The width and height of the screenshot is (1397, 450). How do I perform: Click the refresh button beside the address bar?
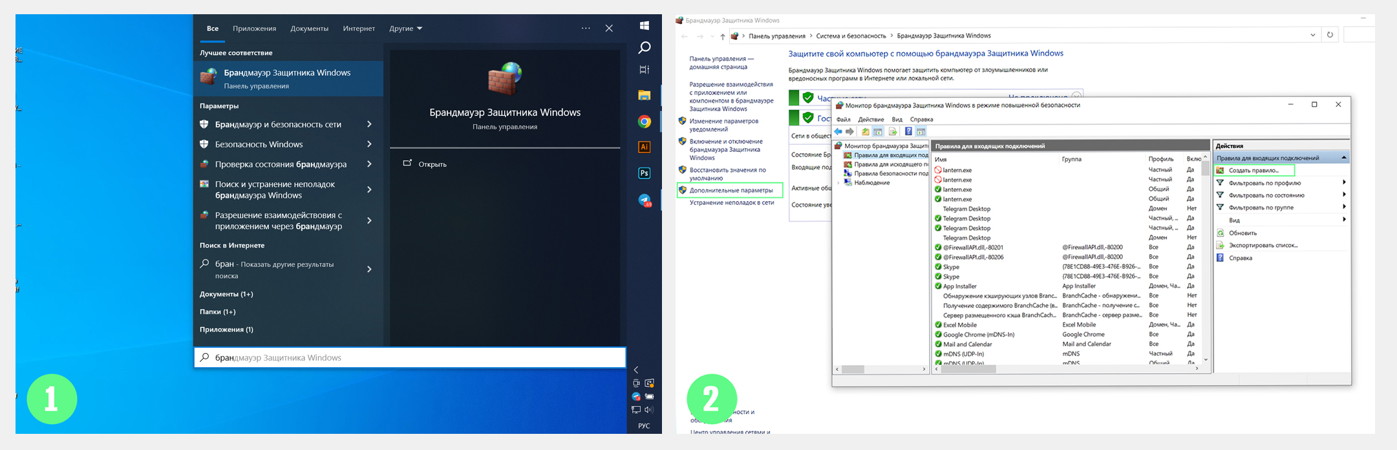1330,35
